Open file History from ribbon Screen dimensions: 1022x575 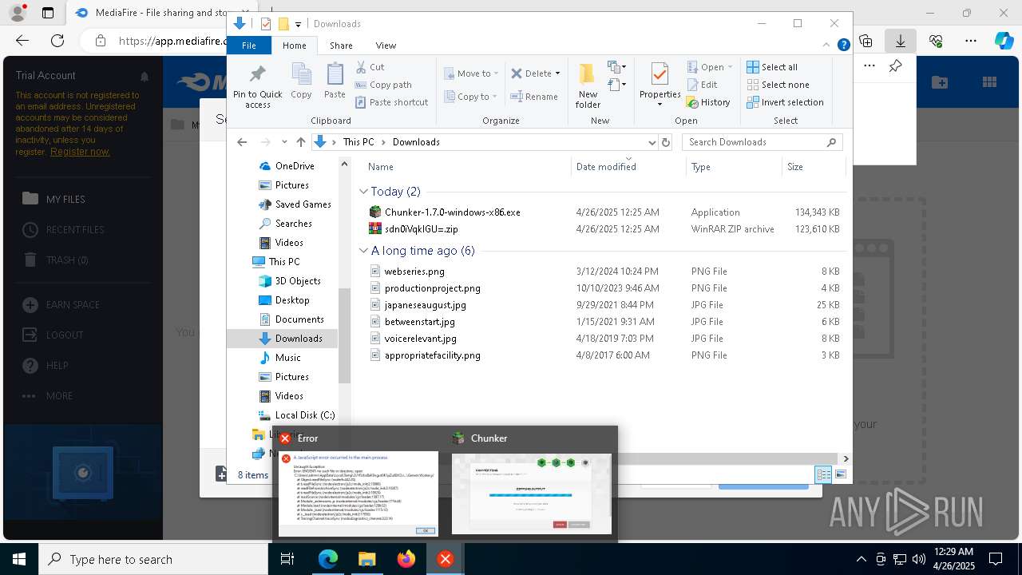(x=708, y=102)
